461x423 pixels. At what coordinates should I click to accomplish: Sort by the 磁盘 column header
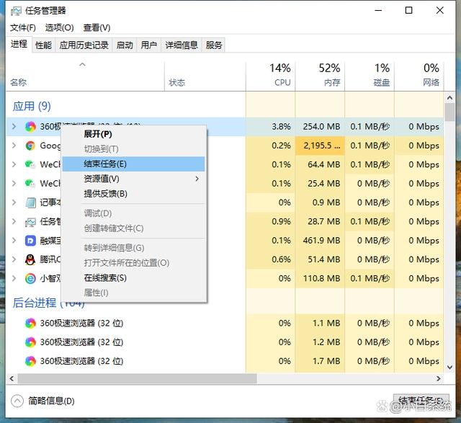pos(370,76)
